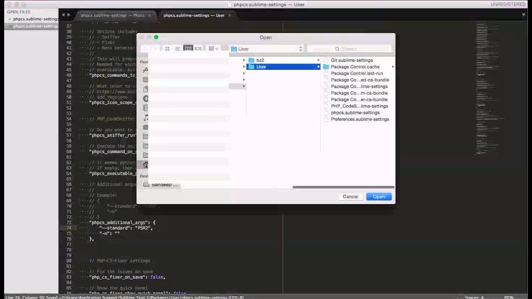
Task: Change indentation via Spaces: 4
Action: (474, 297)
